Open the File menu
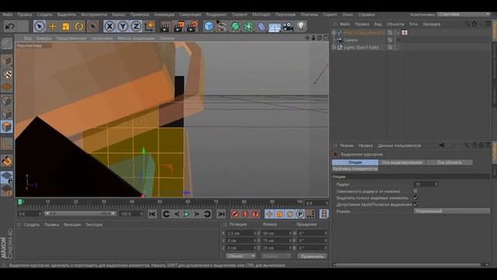The height and width of the screenshot is (280, 497). point(7,15)
